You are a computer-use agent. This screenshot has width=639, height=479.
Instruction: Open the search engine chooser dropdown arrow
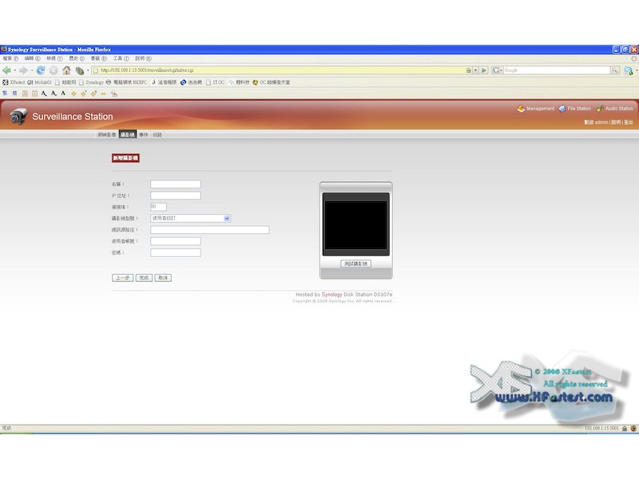[501, 70]
